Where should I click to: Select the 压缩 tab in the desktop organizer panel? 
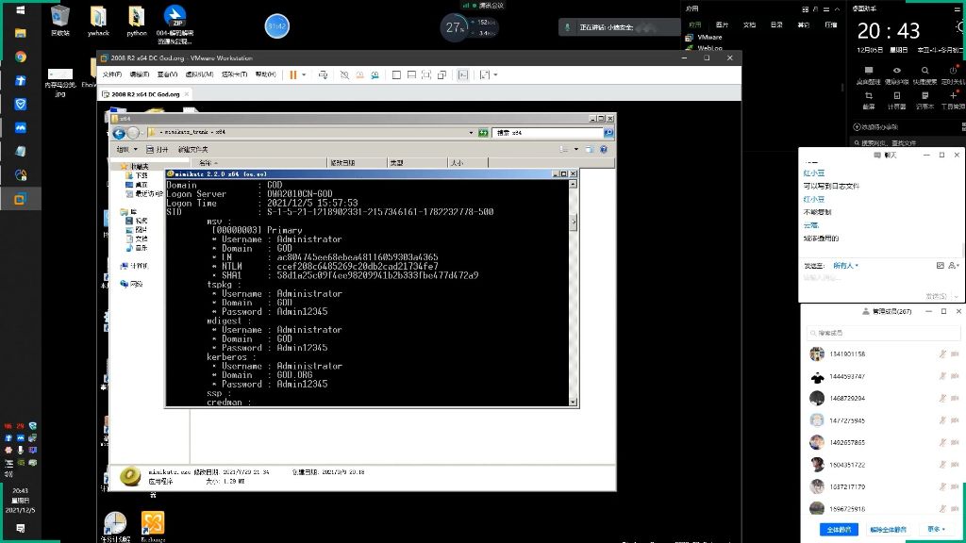point(831,25)
